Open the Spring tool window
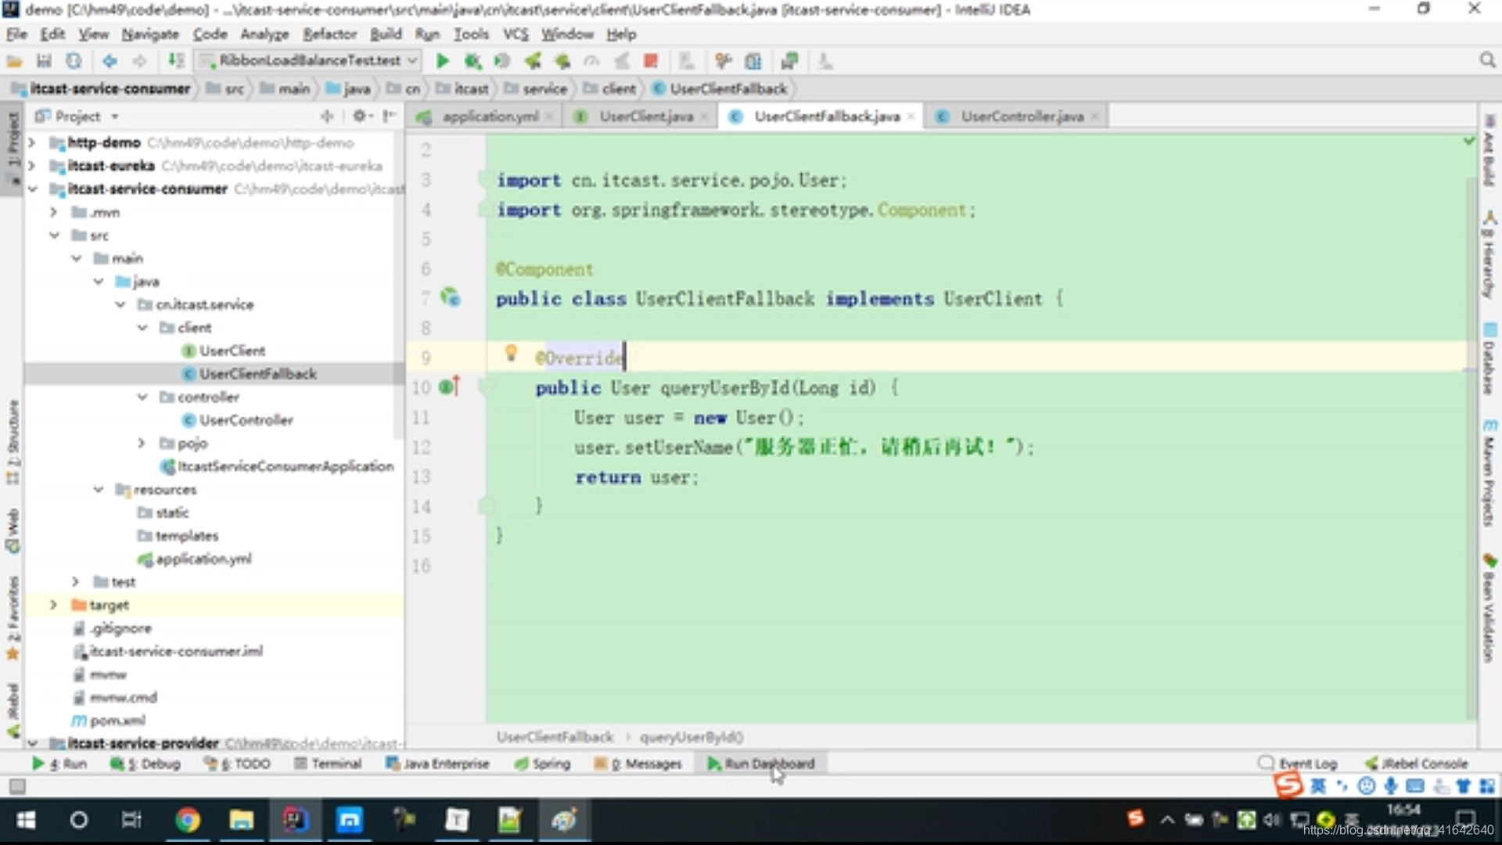 click(542, 763)
